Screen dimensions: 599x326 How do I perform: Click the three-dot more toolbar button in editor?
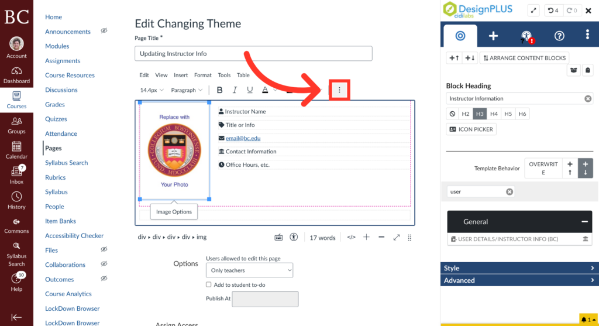[x=339, y=90]
